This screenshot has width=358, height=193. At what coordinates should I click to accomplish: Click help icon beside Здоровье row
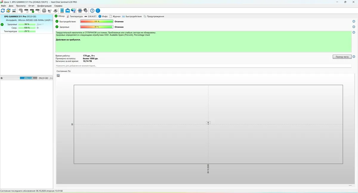pos(354,27)
